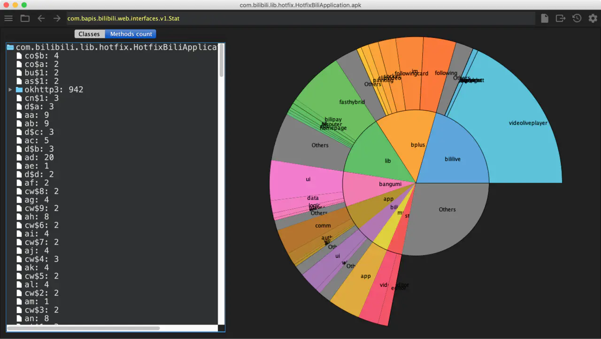Select the 'ae: 1' row
Viewport: 601px width, 339px height.
coord(112,166)
